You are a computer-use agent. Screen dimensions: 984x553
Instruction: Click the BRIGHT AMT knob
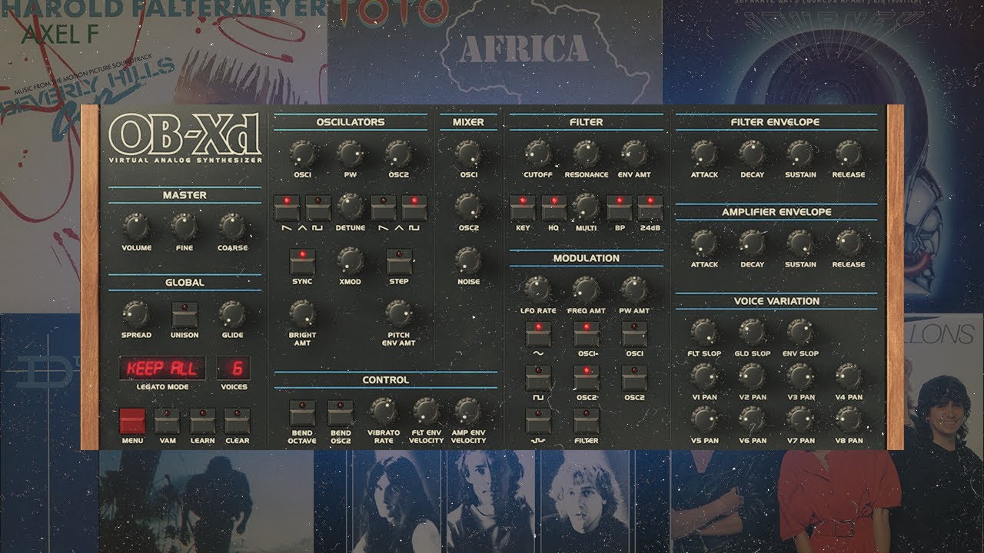coord(302,313)
